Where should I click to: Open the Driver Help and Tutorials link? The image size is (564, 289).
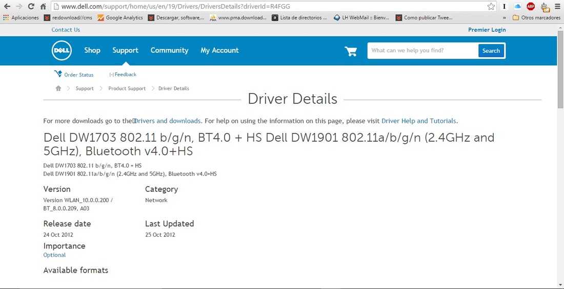[419, 121]
